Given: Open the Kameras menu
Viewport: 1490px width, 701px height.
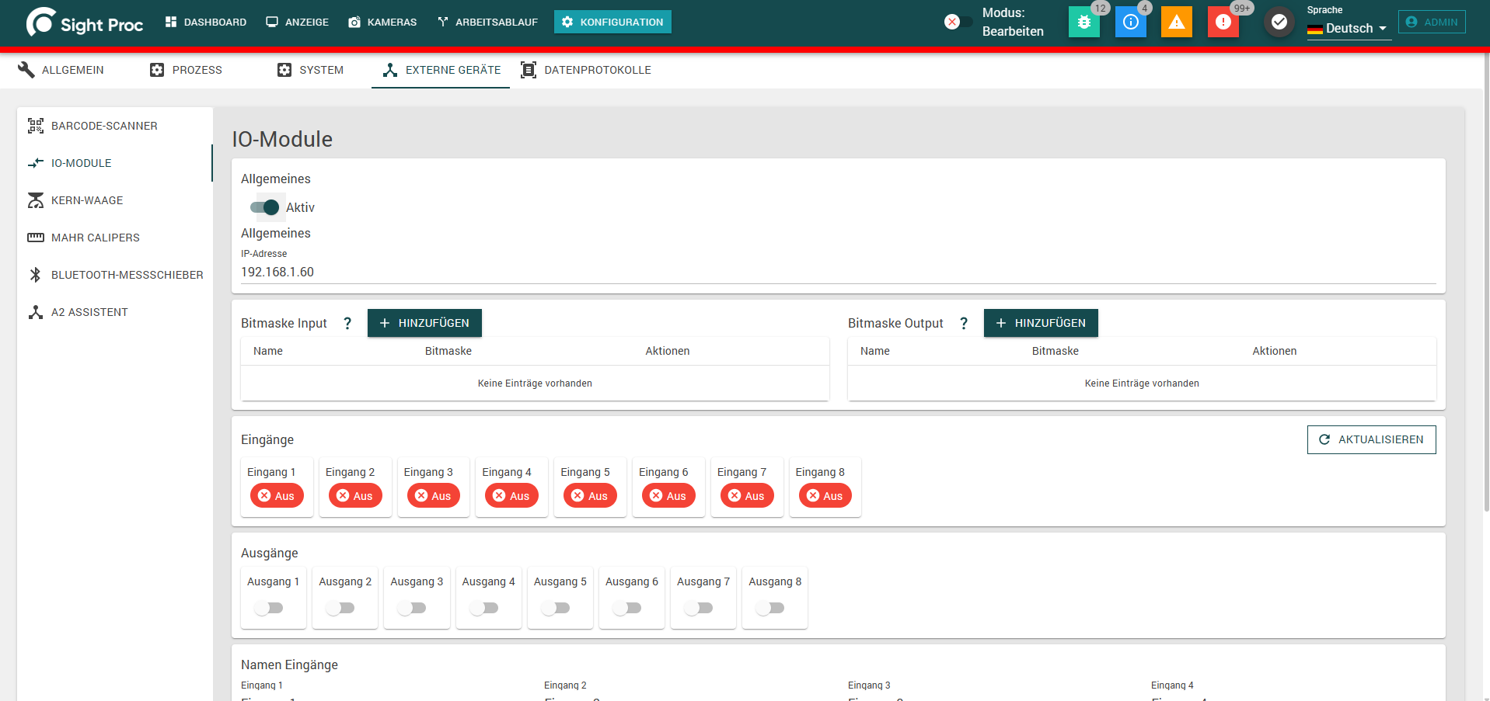Looking at the screenshot, I should (382, 22).
